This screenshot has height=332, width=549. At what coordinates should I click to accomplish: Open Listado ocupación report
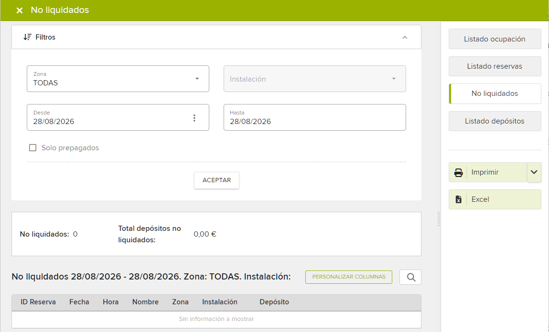pos(495,39)
